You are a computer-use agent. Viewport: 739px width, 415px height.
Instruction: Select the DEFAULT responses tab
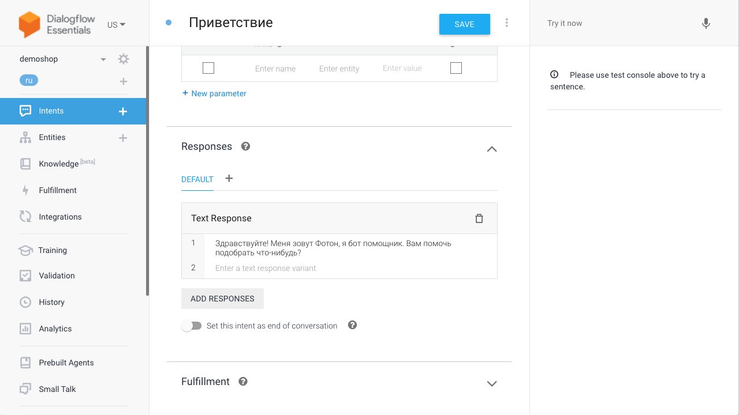click(x=197, y=179)
